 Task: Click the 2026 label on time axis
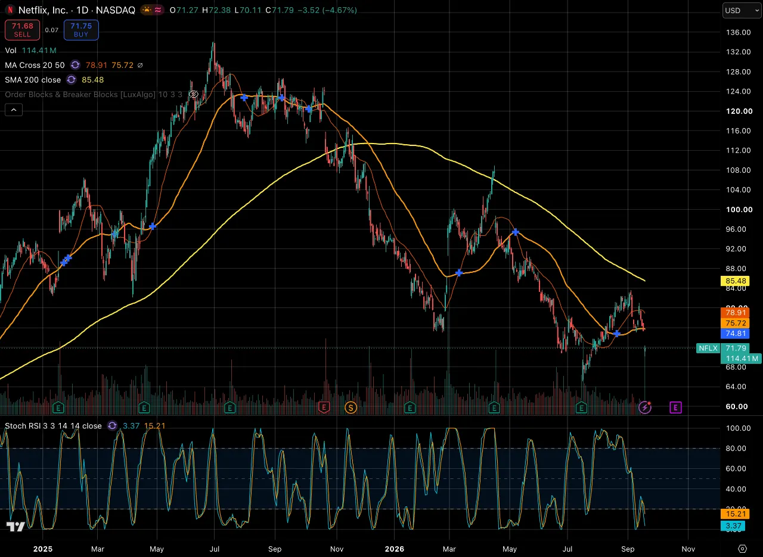(394, 549)
